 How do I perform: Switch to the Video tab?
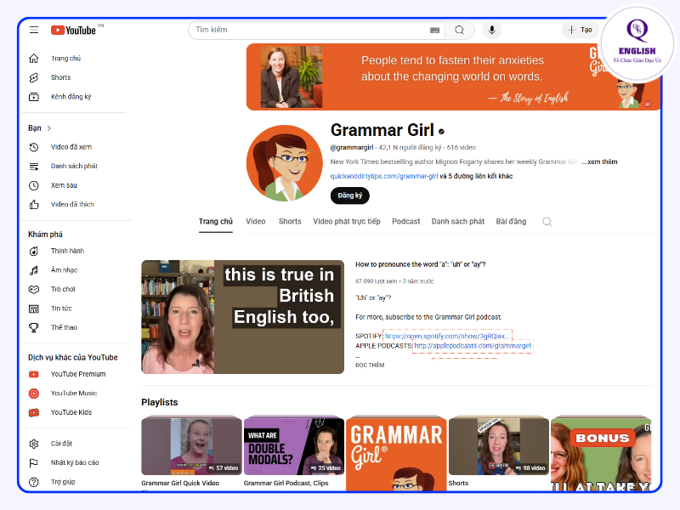(x=256, y=222)
